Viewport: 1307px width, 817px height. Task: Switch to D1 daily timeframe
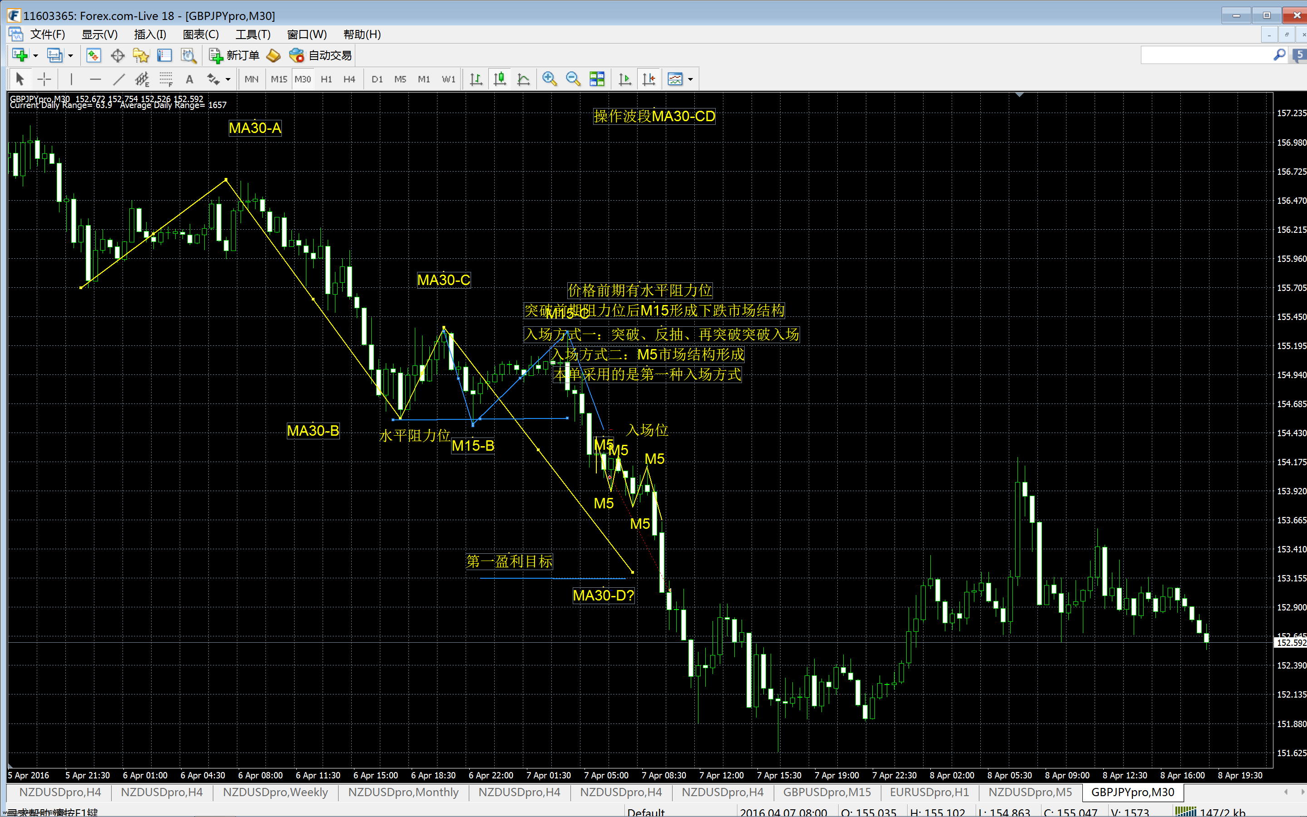click(377, 79)
